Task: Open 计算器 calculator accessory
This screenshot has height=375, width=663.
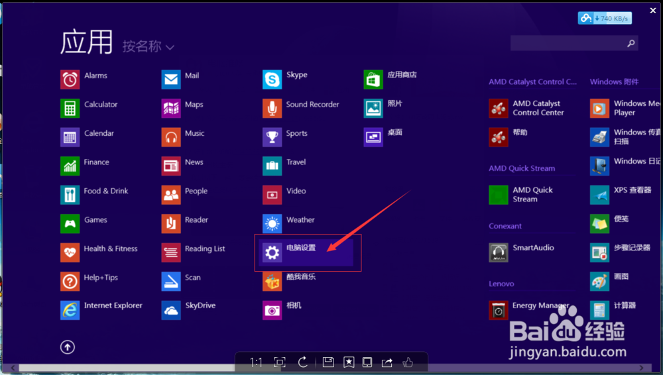Action: (613, 309)
